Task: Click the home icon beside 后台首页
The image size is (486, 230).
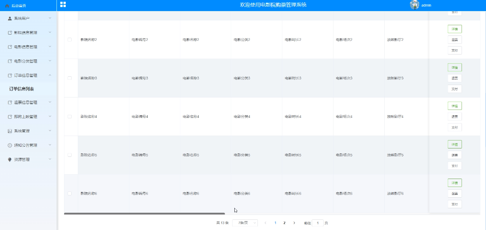Action: (7, 6)
